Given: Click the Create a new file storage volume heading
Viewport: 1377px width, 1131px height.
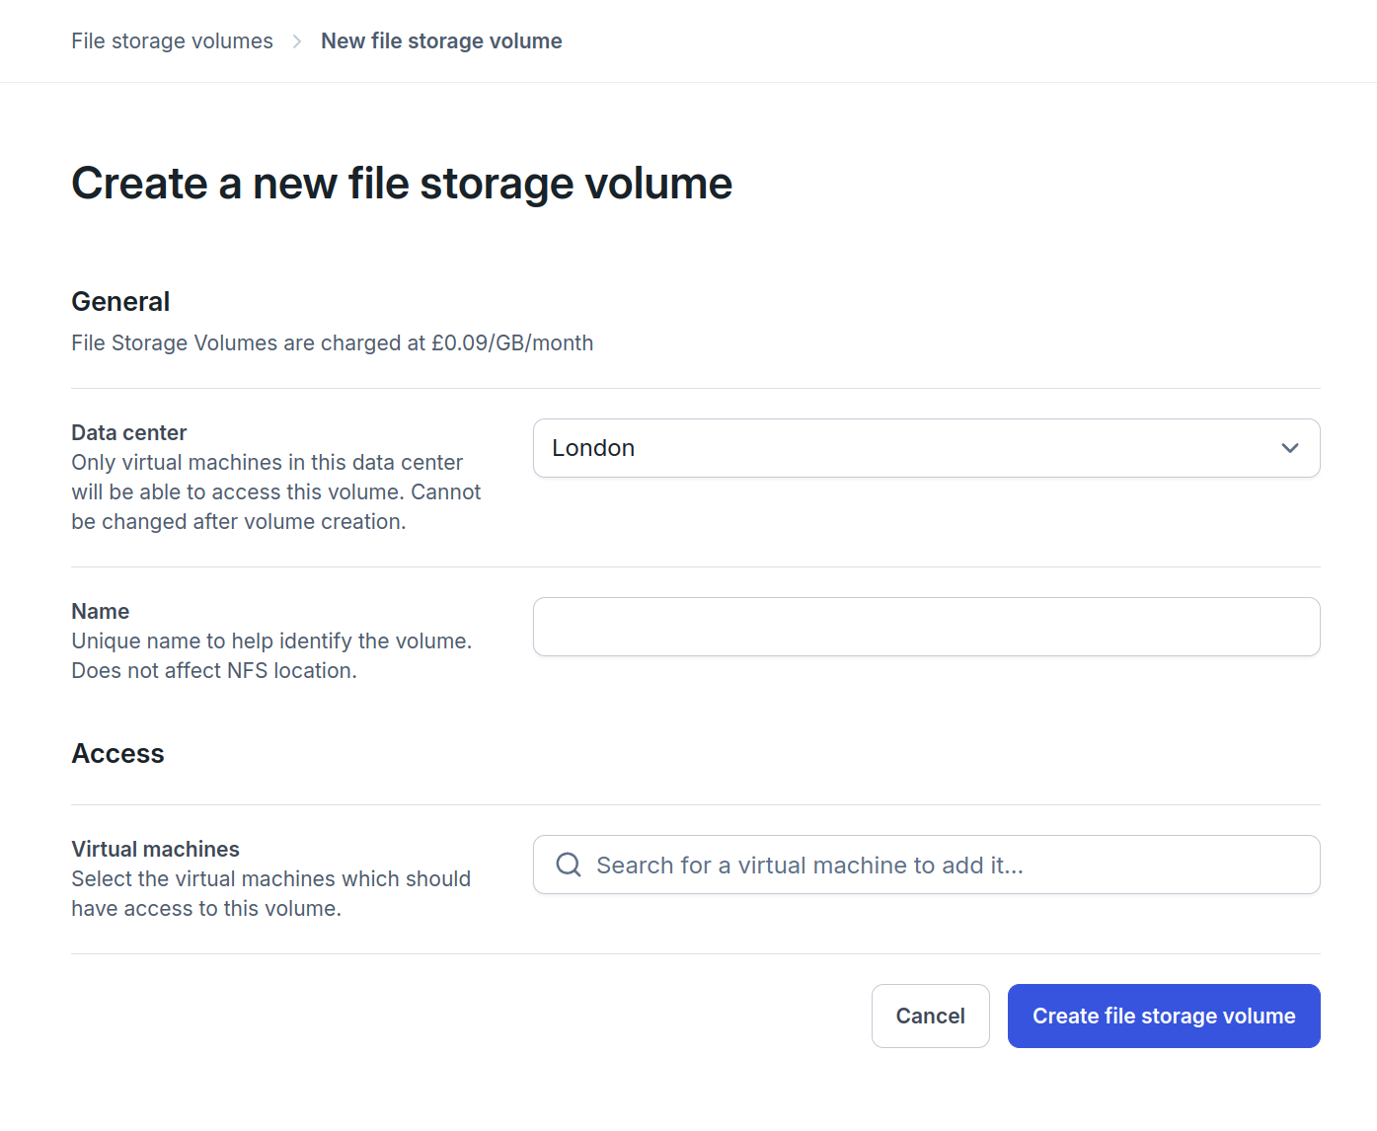Looking at the screenshot, I should pos(402,184).
